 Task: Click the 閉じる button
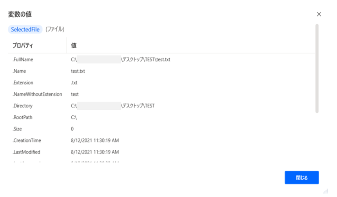302,177
